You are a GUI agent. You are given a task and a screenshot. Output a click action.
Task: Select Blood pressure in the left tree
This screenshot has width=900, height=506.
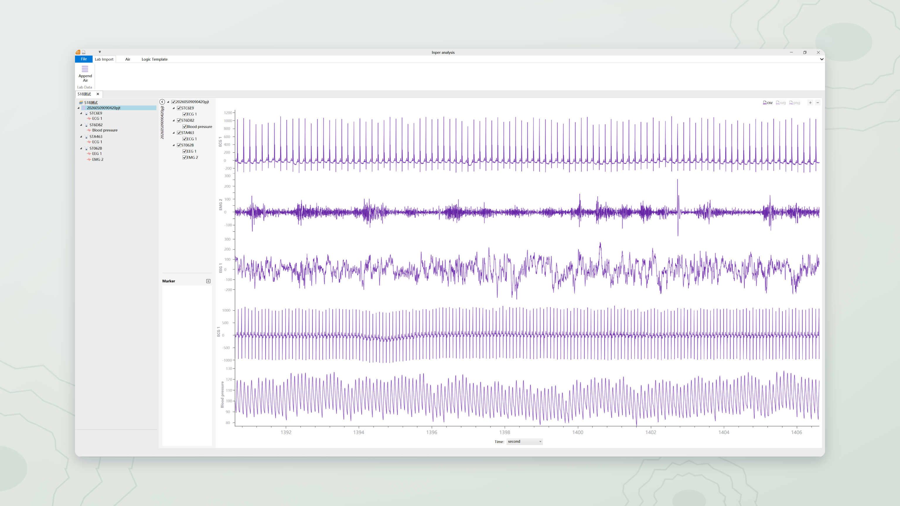tap(105, 130)
